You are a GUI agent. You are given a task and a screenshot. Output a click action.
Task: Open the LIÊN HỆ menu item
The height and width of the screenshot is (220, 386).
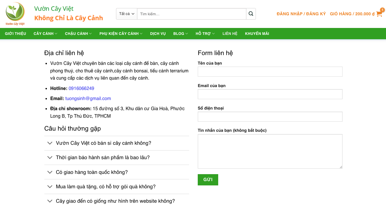[230, 33]
